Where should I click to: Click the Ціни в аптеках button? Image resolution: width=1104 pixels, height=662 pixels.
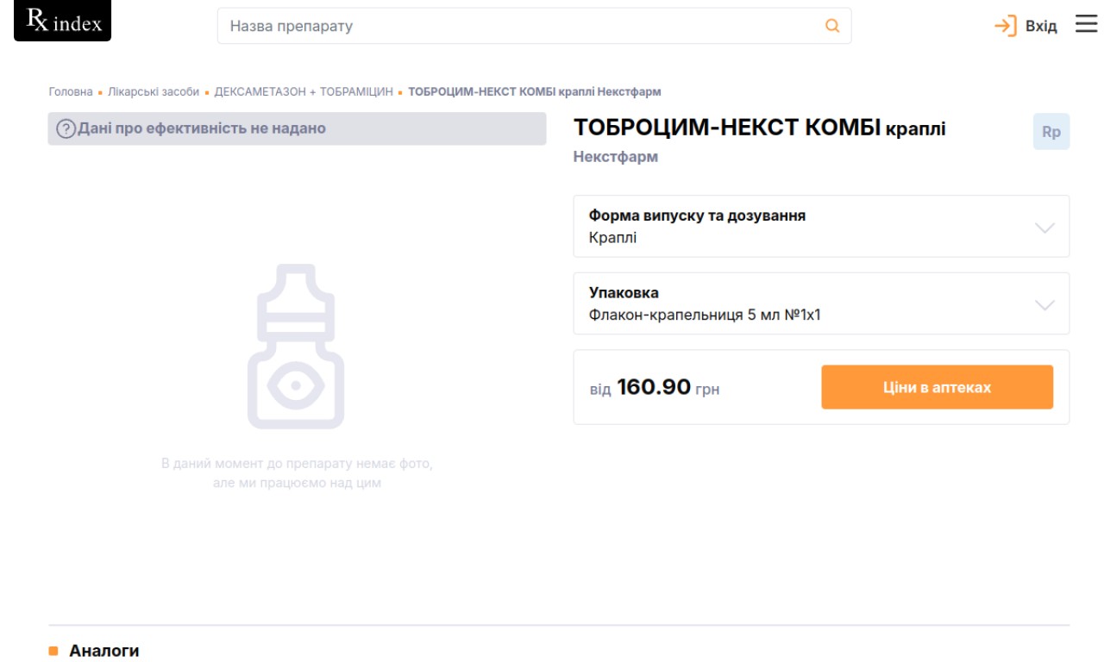coord(937,387)
